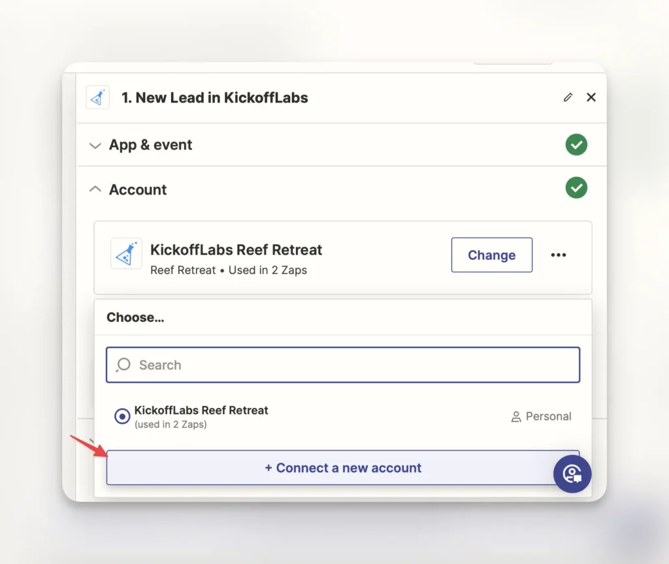Click App & event green checkmark
The width and height of the screenshot is (669, 564).
point(576,144)
